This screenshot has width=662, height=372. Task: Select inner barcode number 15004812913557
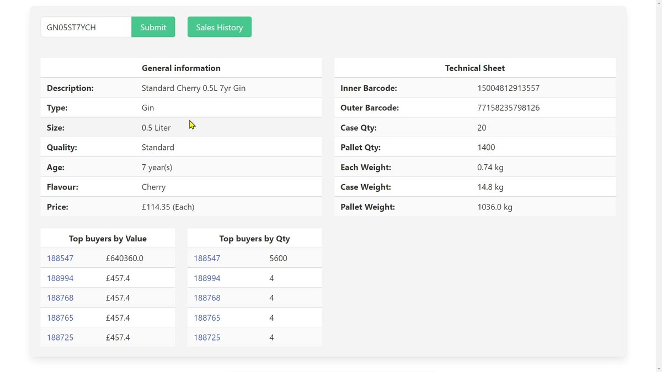(509, 88)
